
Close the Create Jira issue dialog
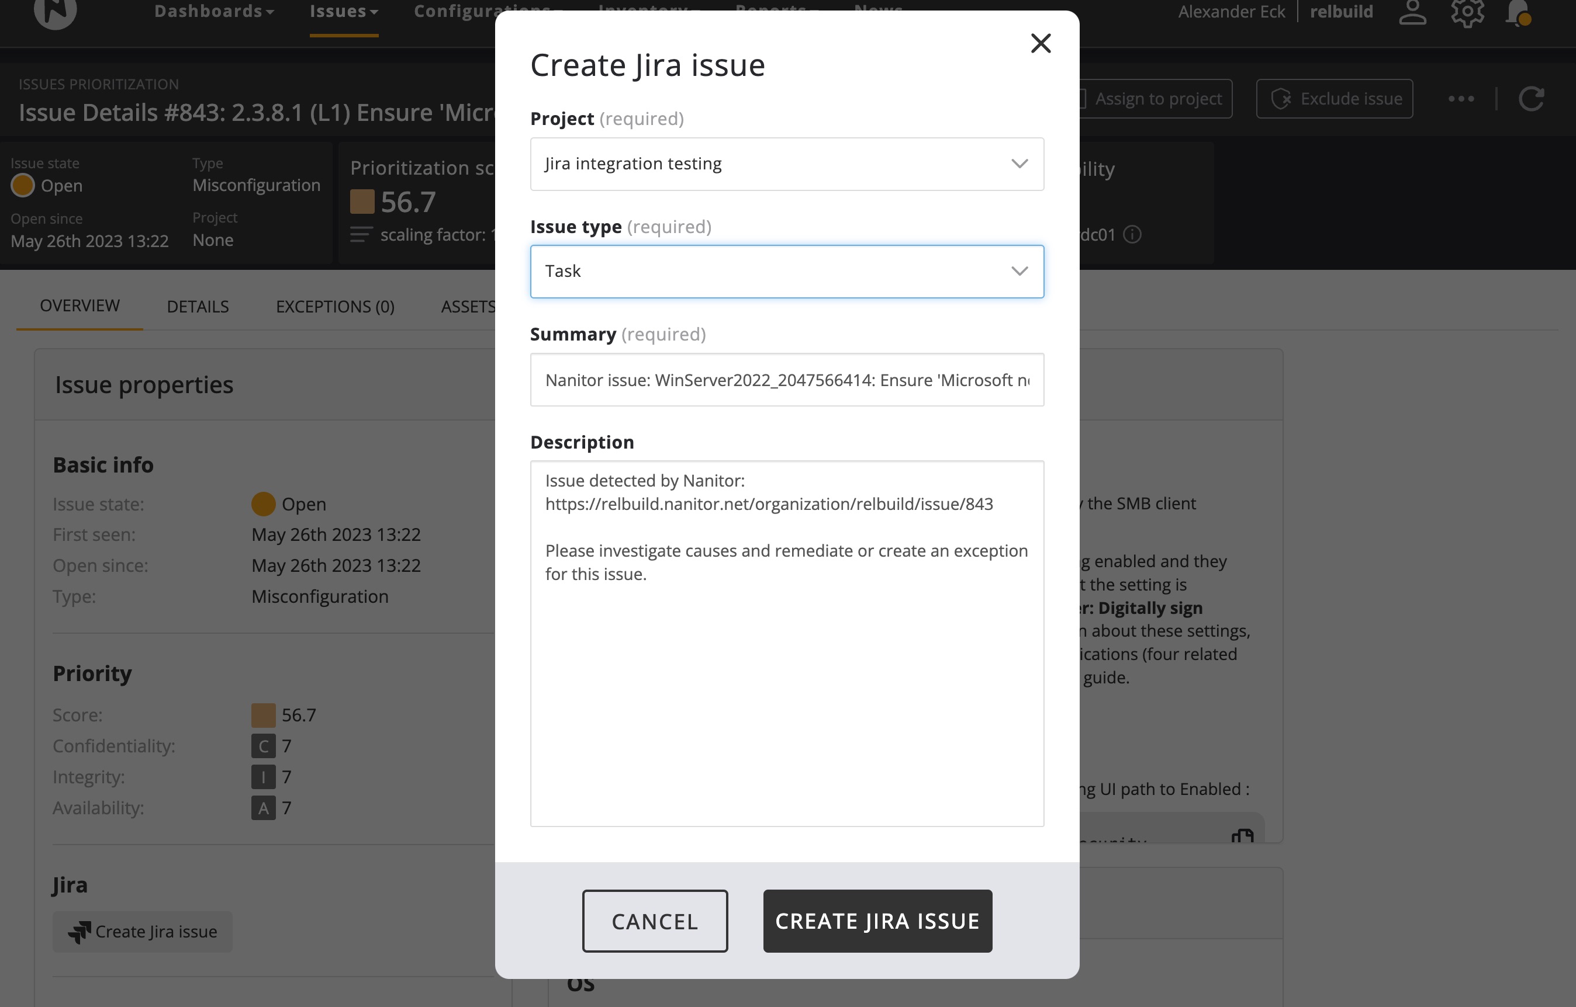(1041, 43)
